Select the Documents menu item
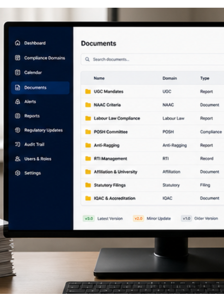The image size is (224, 294). 40,88
